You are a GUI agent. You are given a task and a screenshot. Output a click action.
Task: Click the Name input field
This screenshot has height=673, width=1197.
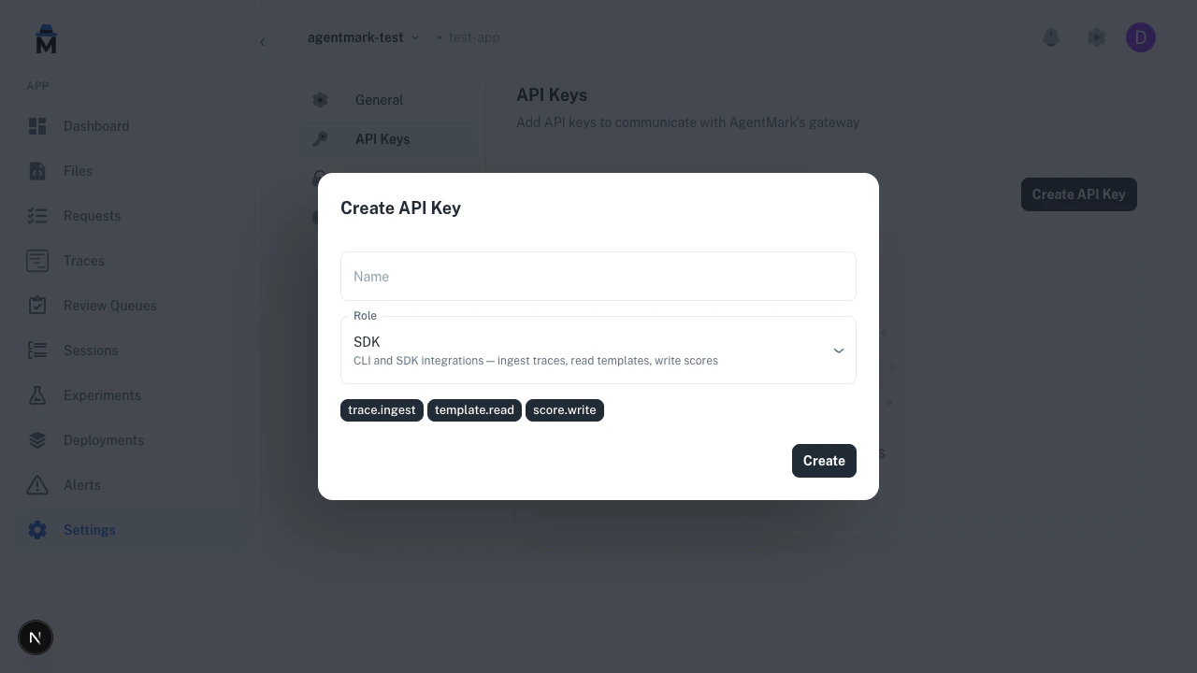[598, 276]
